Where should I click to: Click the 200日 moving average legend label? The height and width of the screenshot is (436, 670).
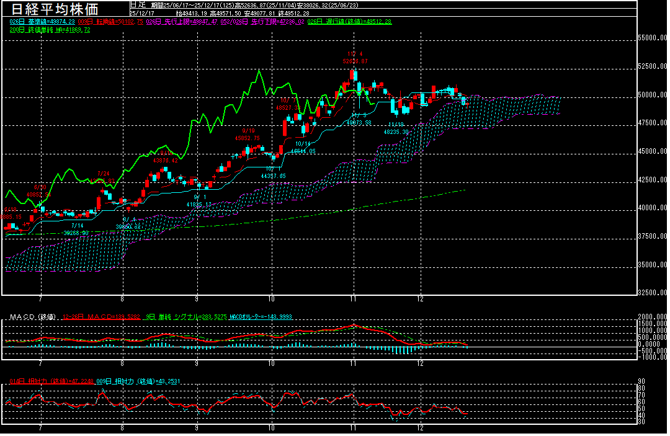click(50, 29)
